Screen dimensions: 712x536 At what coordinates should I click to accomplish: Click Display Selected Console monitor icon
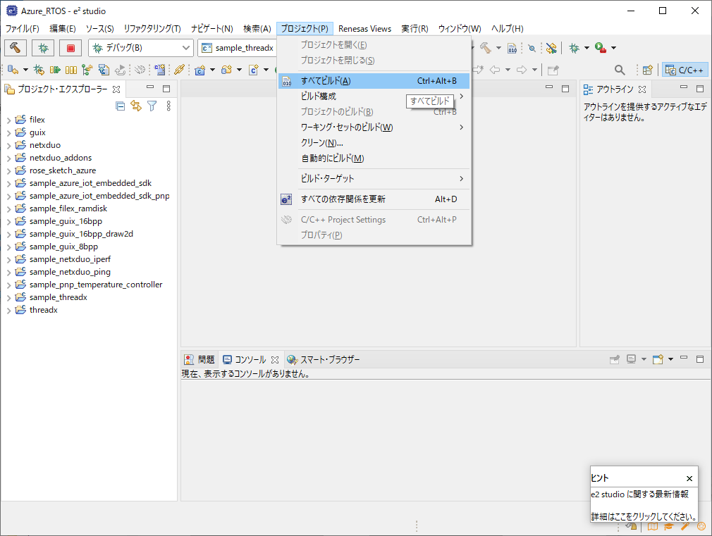631,359
